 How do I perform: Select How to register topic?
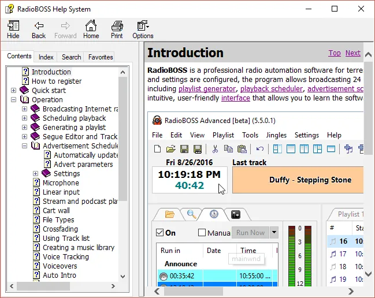[x=56, y=81]
